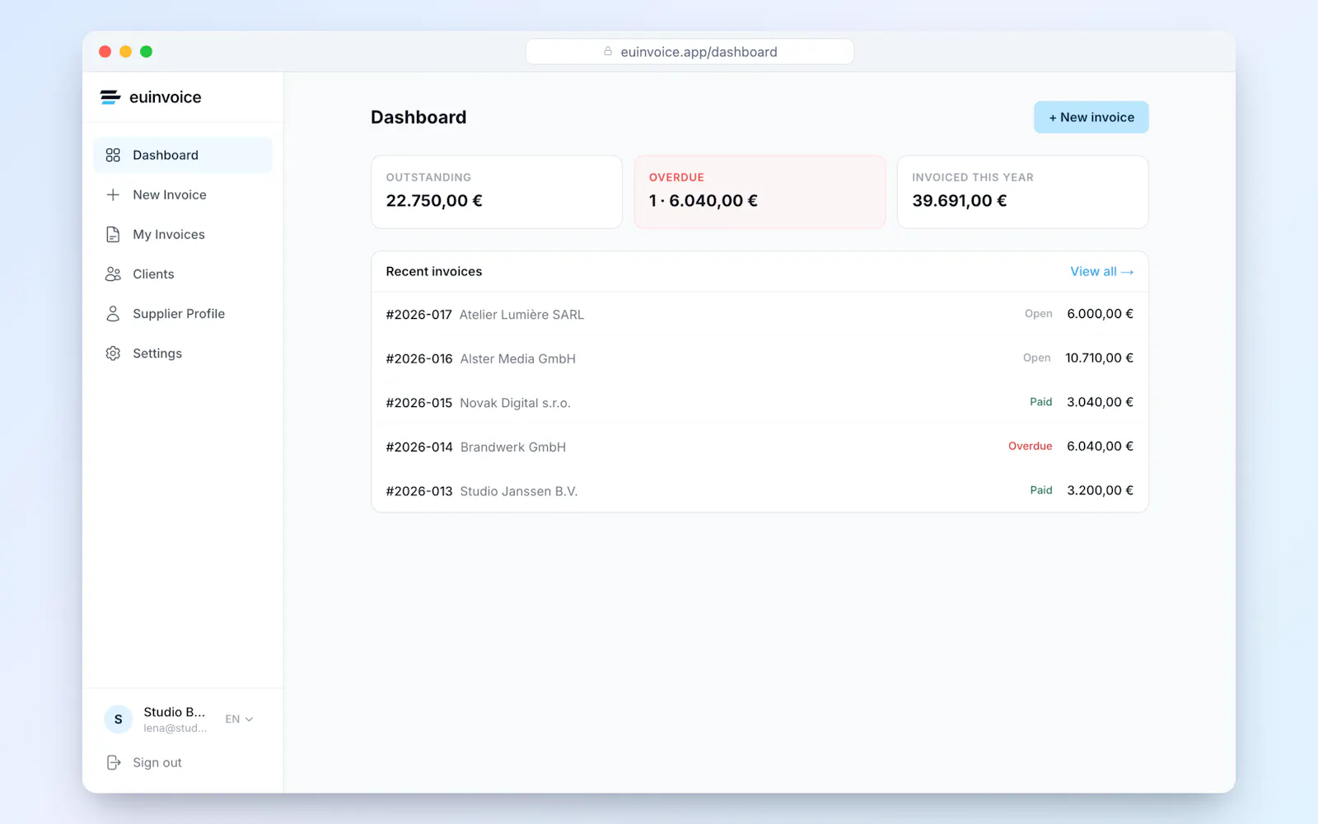Click the lena@stud... email text

point(175,728)
